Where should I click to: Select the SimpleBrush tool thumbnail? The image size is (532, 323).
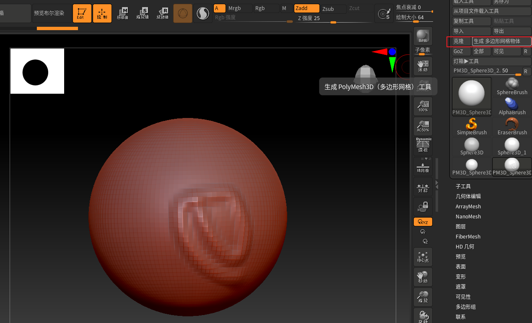click(x=472, y=126)
